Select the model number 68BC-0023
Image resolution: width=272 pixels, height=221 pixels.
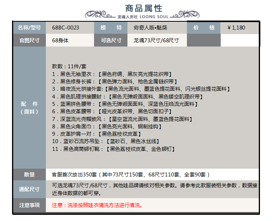(x=66, y=28)
